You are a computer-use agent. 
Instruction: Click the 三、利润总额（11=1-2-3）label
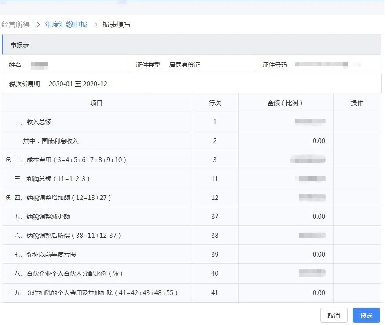point(52,179)
